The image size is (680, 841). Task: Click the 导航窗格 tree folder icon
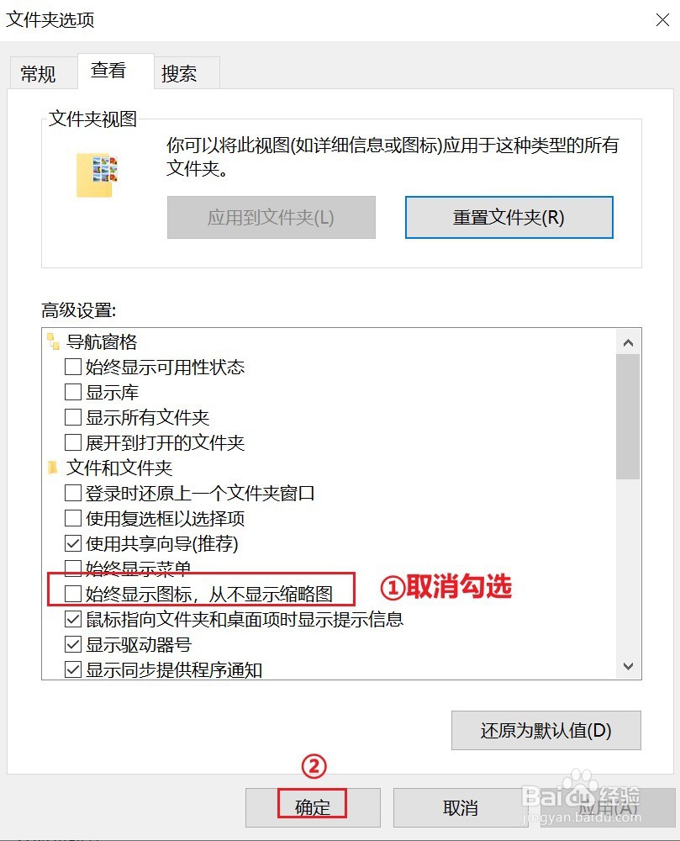tap(53, 341)
